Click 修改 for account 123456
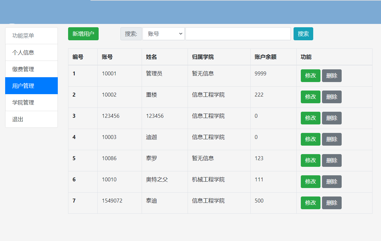 pyautogui.click(x=310, y=118)
